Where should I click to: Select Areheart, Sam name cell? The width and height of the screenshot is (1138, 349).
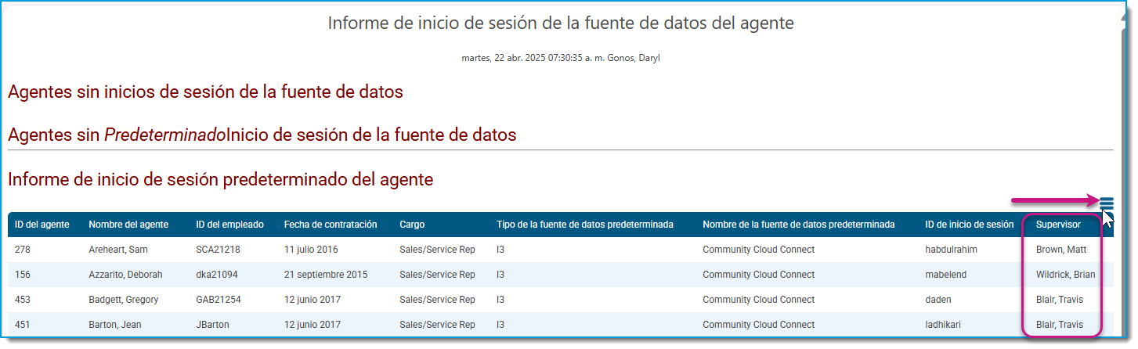(118, 250)
